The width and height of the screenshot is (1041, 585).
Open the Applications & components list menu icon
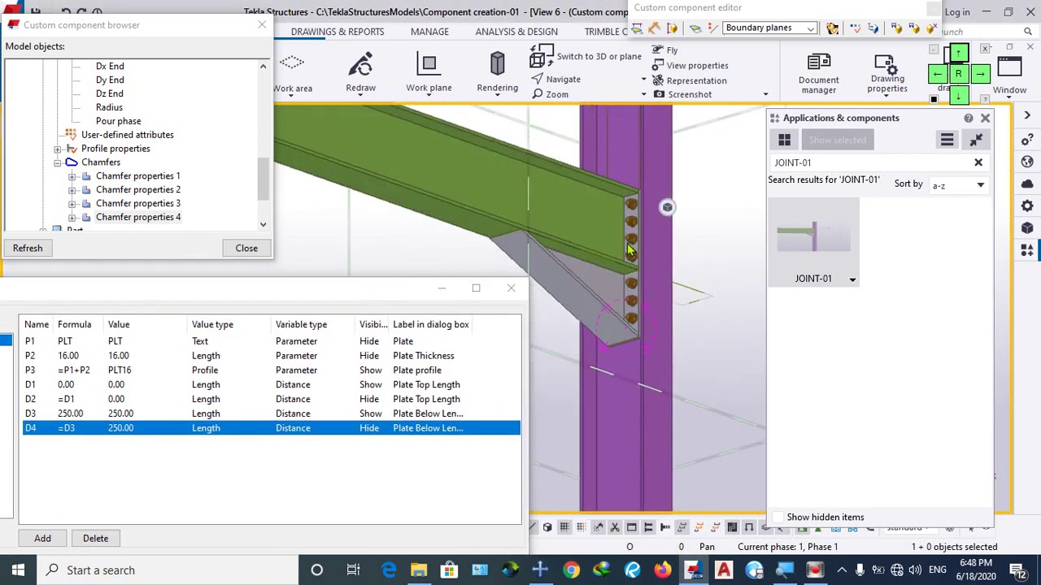(x=947, y=140)
